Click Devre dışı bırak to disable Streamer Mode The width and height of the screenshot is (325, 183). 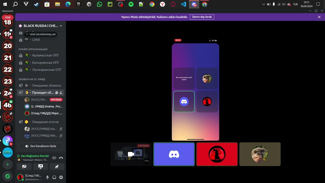click(x=202, y=17)
